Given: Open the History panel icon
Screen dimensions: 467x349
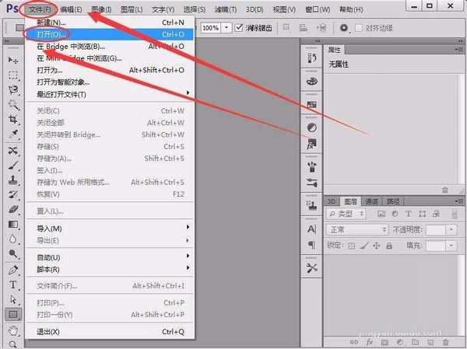Looking at the screenshot, I should tap(312, 59).
